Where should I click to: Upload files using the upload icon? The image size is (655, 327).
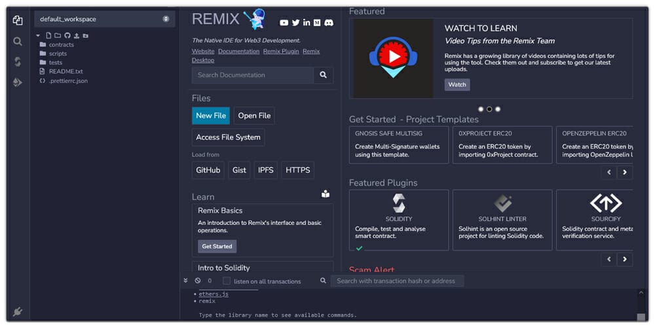(x=77, y=36)
